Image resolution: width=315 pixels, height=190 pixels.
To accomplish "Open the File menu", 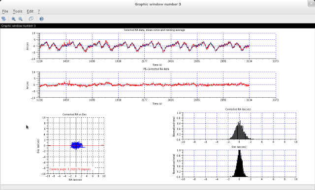I will coord(5,11).
